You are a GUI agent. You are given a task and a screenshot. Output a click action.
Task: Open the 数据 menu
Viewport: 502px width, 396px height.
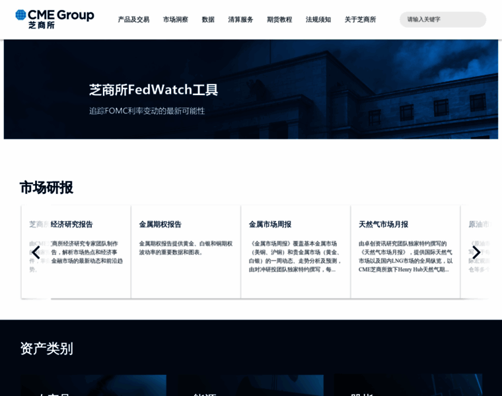208,20
